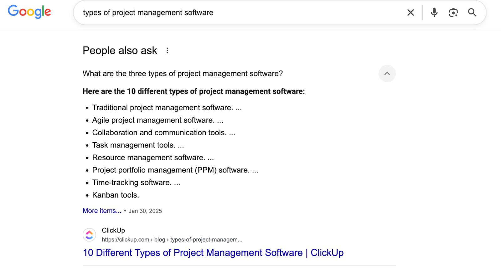
Task: Select Agile project management software item
Action: (158, 120)
